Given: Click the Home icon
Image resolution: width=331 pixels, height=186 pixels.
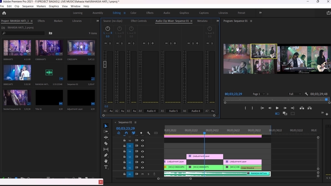Looking at the screenshot, I should coord(4,13).
